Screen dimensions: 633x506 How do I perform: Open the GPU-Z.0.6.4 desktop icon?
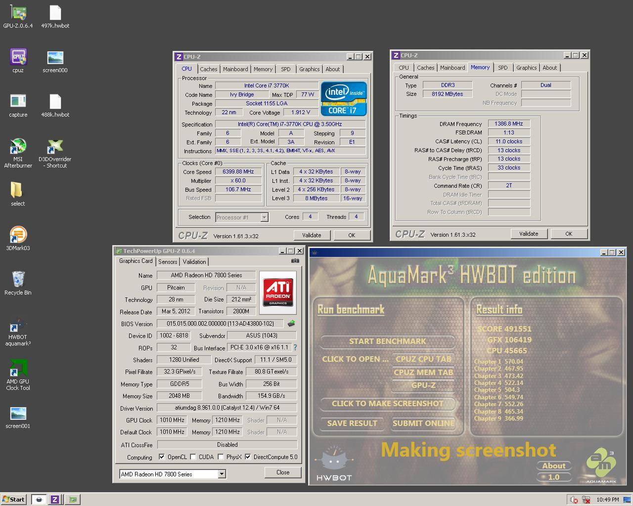tap(18, 17)
